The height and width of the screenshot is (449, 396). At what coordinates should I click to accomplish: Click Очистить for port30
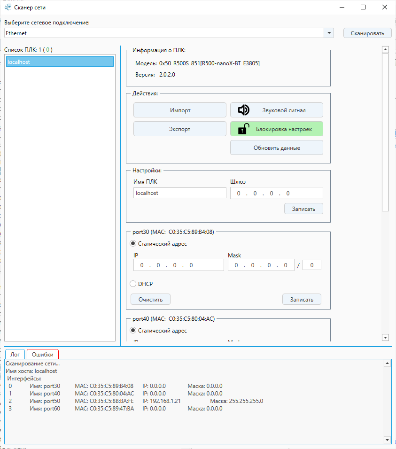[x=150, y=299]
